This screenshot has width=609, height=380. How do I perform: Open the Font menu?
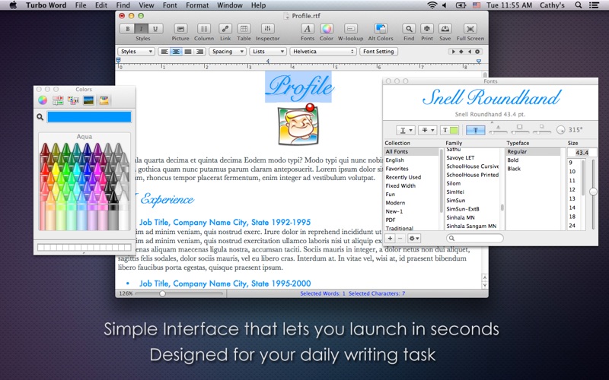170,5
